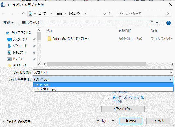Viewport: 175px width, 127px height.
Task: Click pin icon next to ドキュメント sidebar item
Action: [x=34, y=53]
